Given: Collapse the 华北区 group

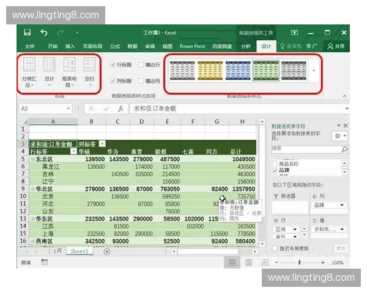Looking at the screenshot, I should tap(33, 189).
